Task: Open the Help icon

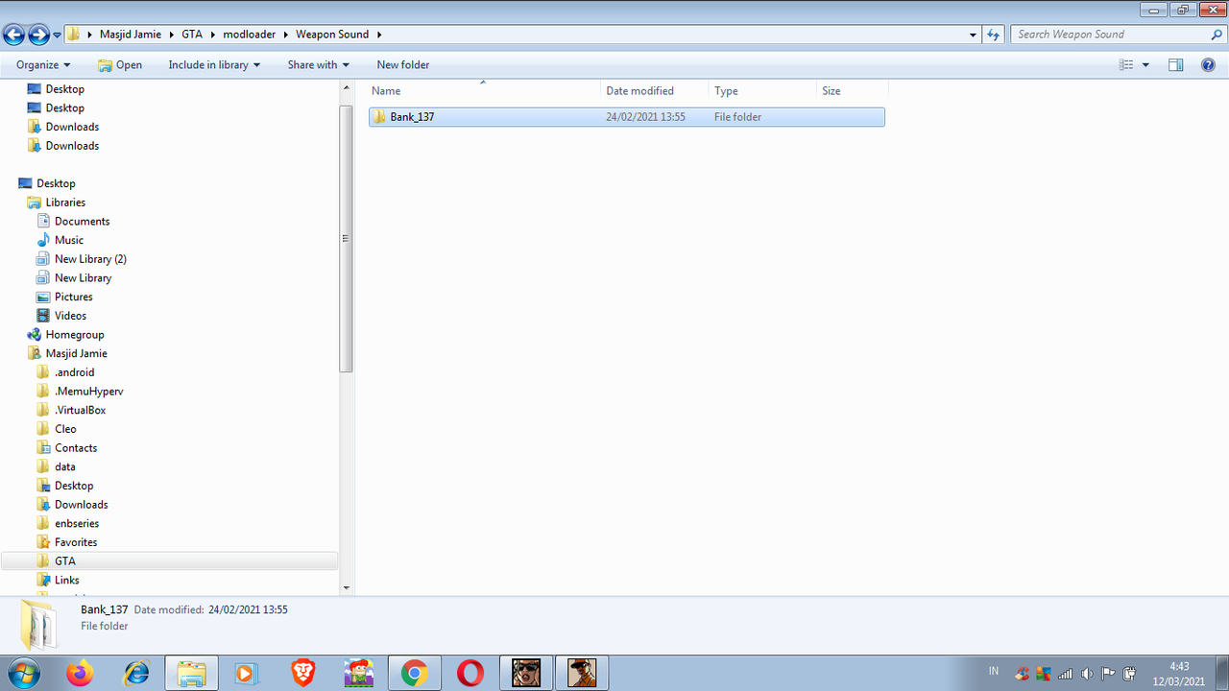Action: pyautogui.click(x=1208, y=64)
